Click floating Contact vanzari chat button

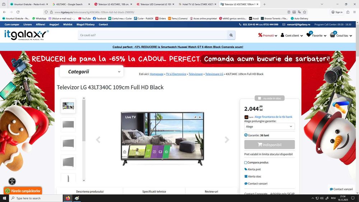point(341,189)
